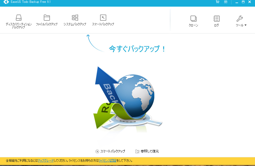Close the EaseUS Todo Backup window
This screenshot has width=255, height=166.
(x=250, y=2)
